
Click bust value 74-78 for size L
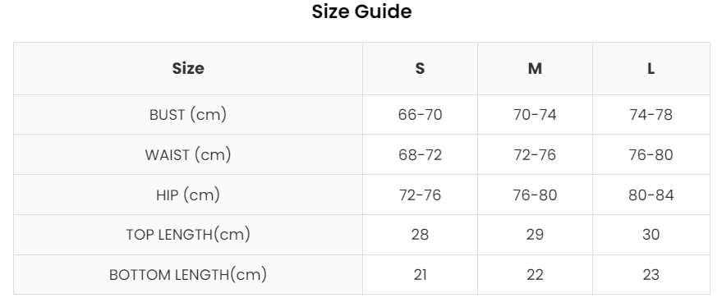point(651,115)
